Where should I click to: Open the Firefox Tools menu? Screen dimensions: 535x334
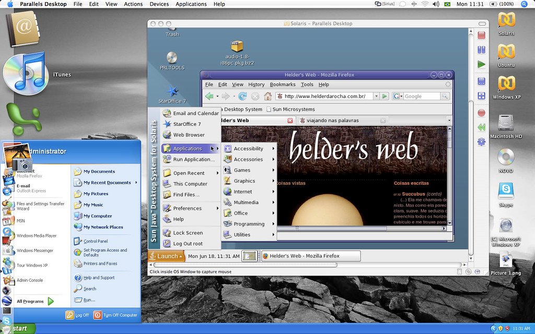click(x=307, y=85)
